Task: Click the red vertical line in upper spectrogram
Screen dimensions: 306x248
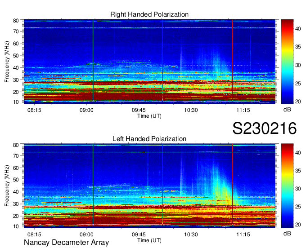Action: pos(162,60)
